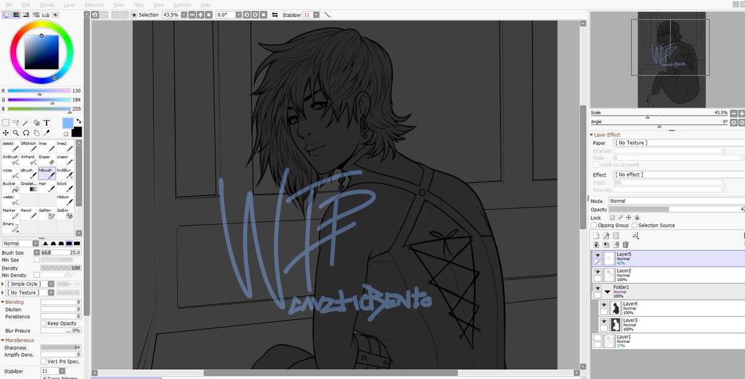Select the Rotate view tool
This screenshot has height=379, width=745.
tap(26, 132)
